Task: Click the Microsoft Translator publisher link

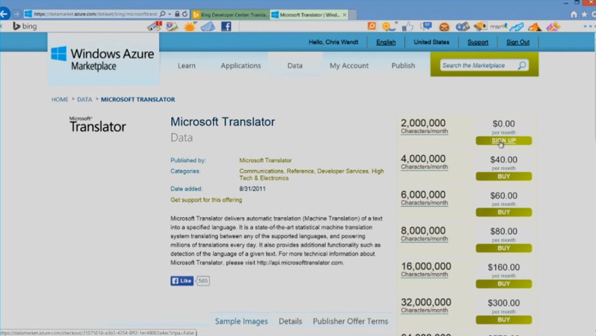Action: [265, 160]
